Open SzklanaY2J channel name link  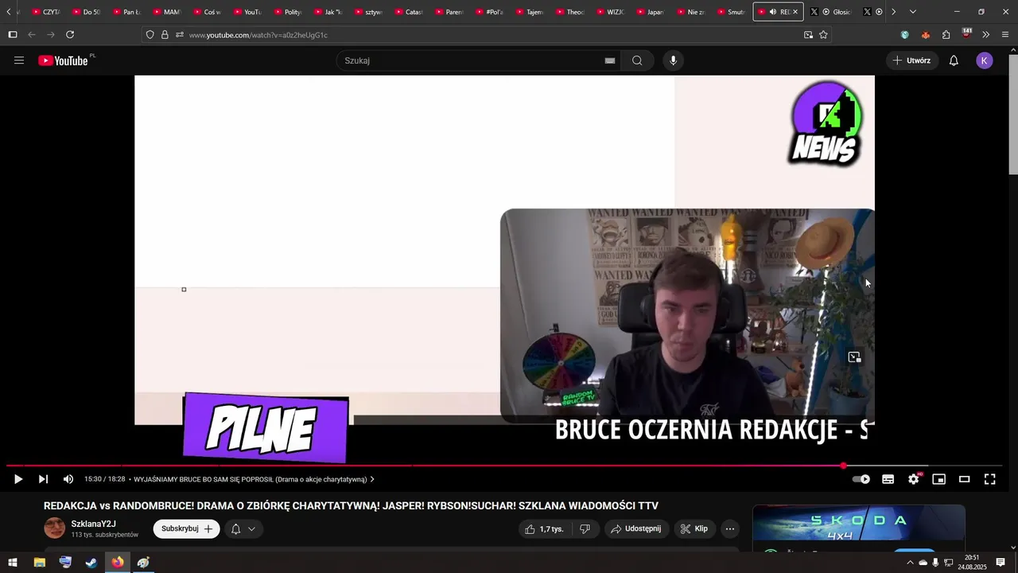tap(93, 524)
